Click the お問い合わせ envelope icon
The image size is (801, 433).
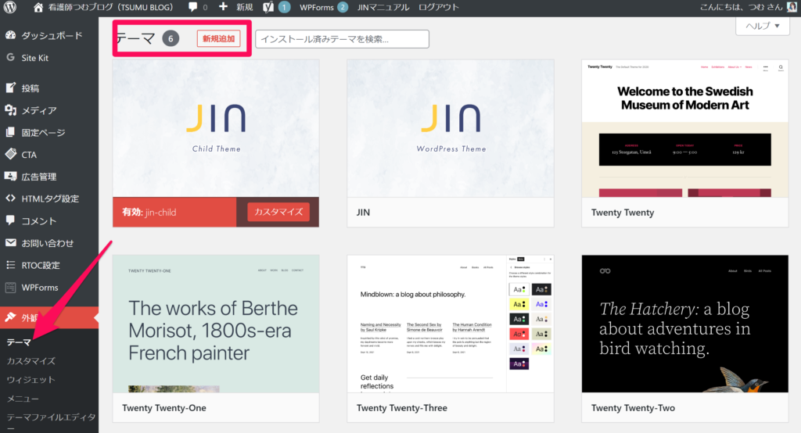(x=10, y=242)
